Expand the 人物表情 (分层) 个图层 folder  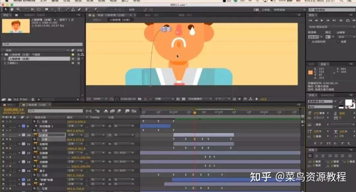click(x=3, y=54)
